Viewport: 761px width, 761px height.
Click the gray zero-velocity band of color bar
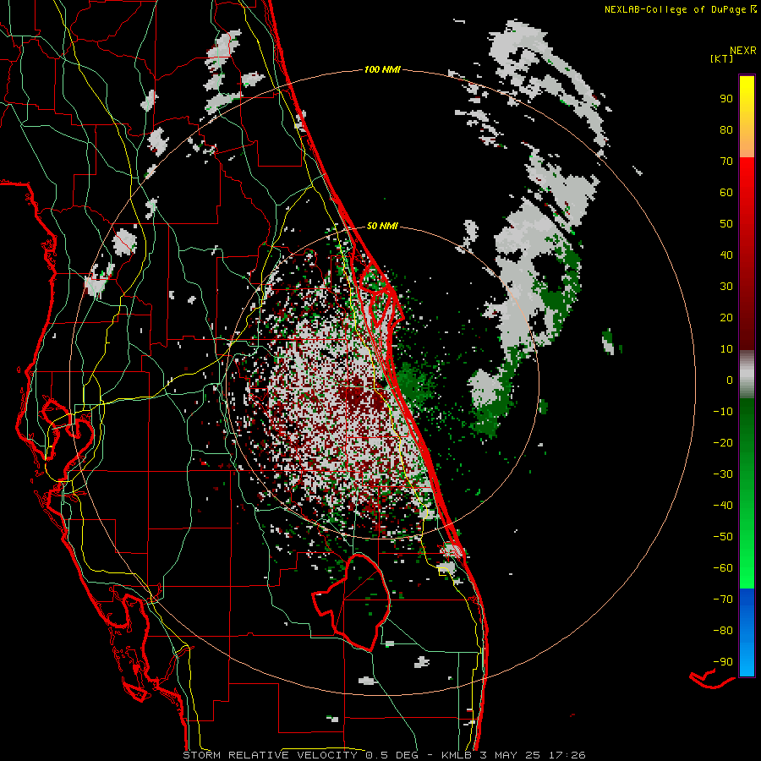pos(747,375)
